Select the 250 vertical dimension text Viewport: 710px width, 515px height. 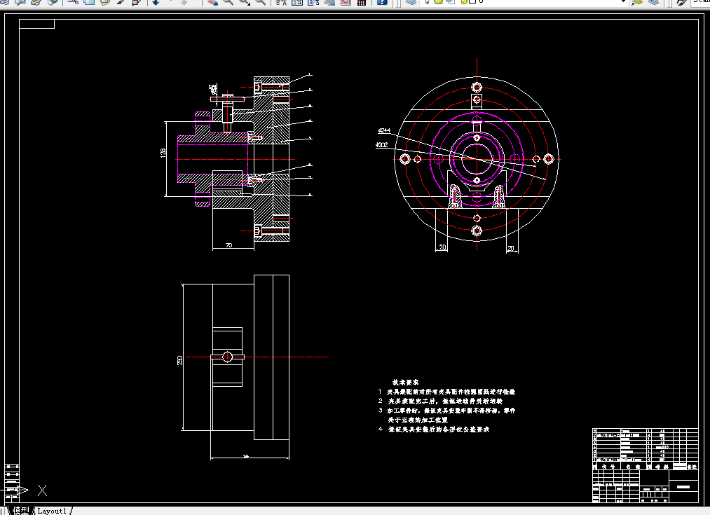coord(179,361)
